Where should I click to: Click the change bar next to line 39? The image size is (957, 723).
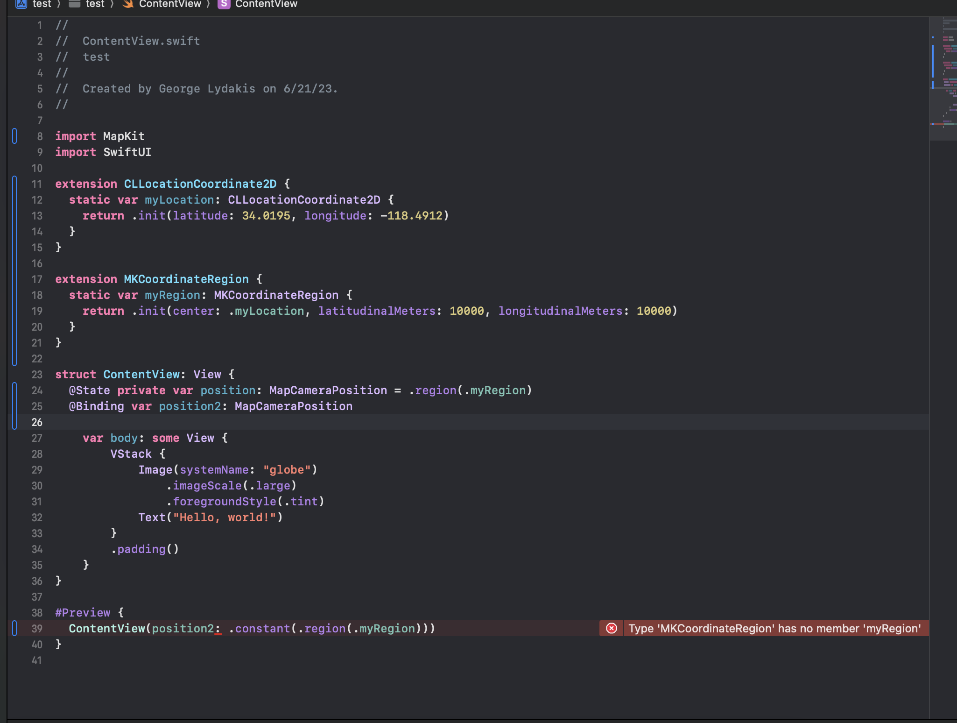point(14,628)
